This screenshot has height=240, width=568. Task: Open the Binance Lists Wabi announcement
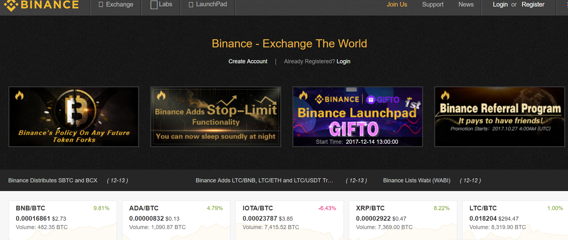pos(417,180)
